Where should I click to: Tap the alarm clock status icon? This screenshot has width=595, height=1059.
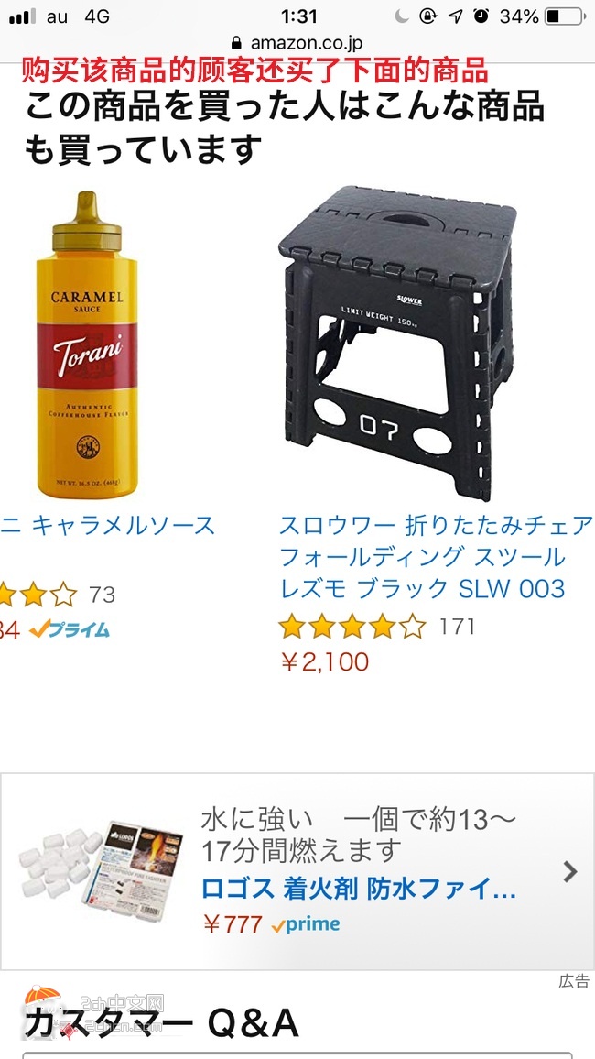tap(481, 16)
